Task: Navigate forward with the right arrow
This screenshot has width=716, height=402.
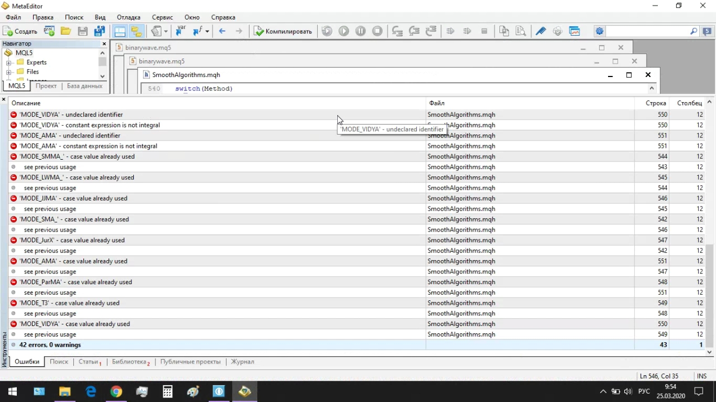Action: 239,31
